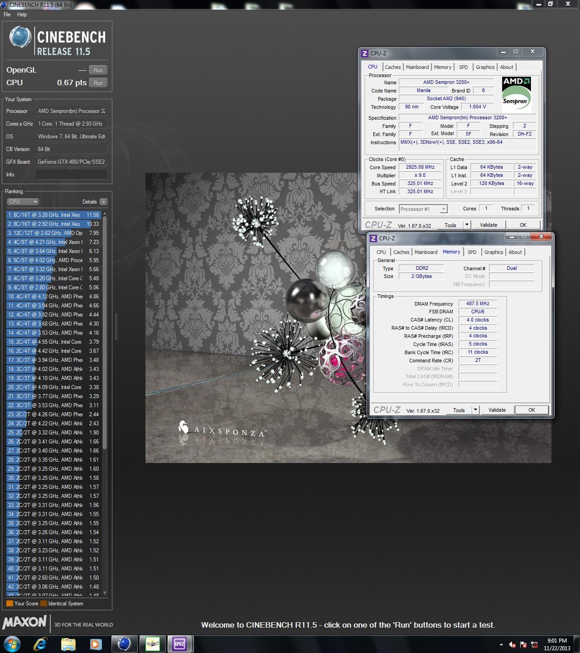This screenshot has width=580, height=653.
Task: Click the AMD Sempron logo in CPU-Z
Action: coord(517,93)
